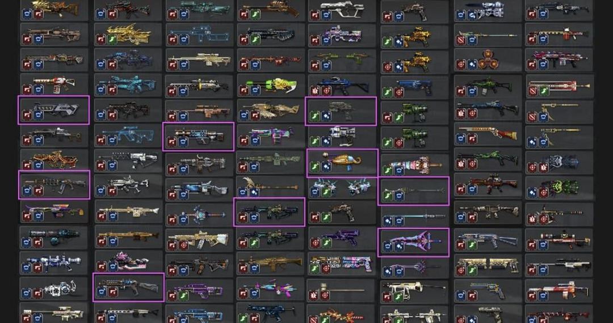Image resolution: width=613 pixels, height=323 pixels.
Task: Choose the highlighted long spear weapon
Action: 414,191
